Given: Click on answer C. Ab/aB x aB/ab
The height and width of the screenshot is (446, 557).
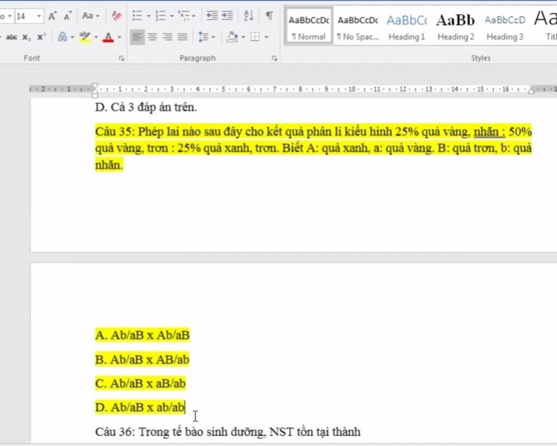Looking at the screenshot, I should [140, 383].
